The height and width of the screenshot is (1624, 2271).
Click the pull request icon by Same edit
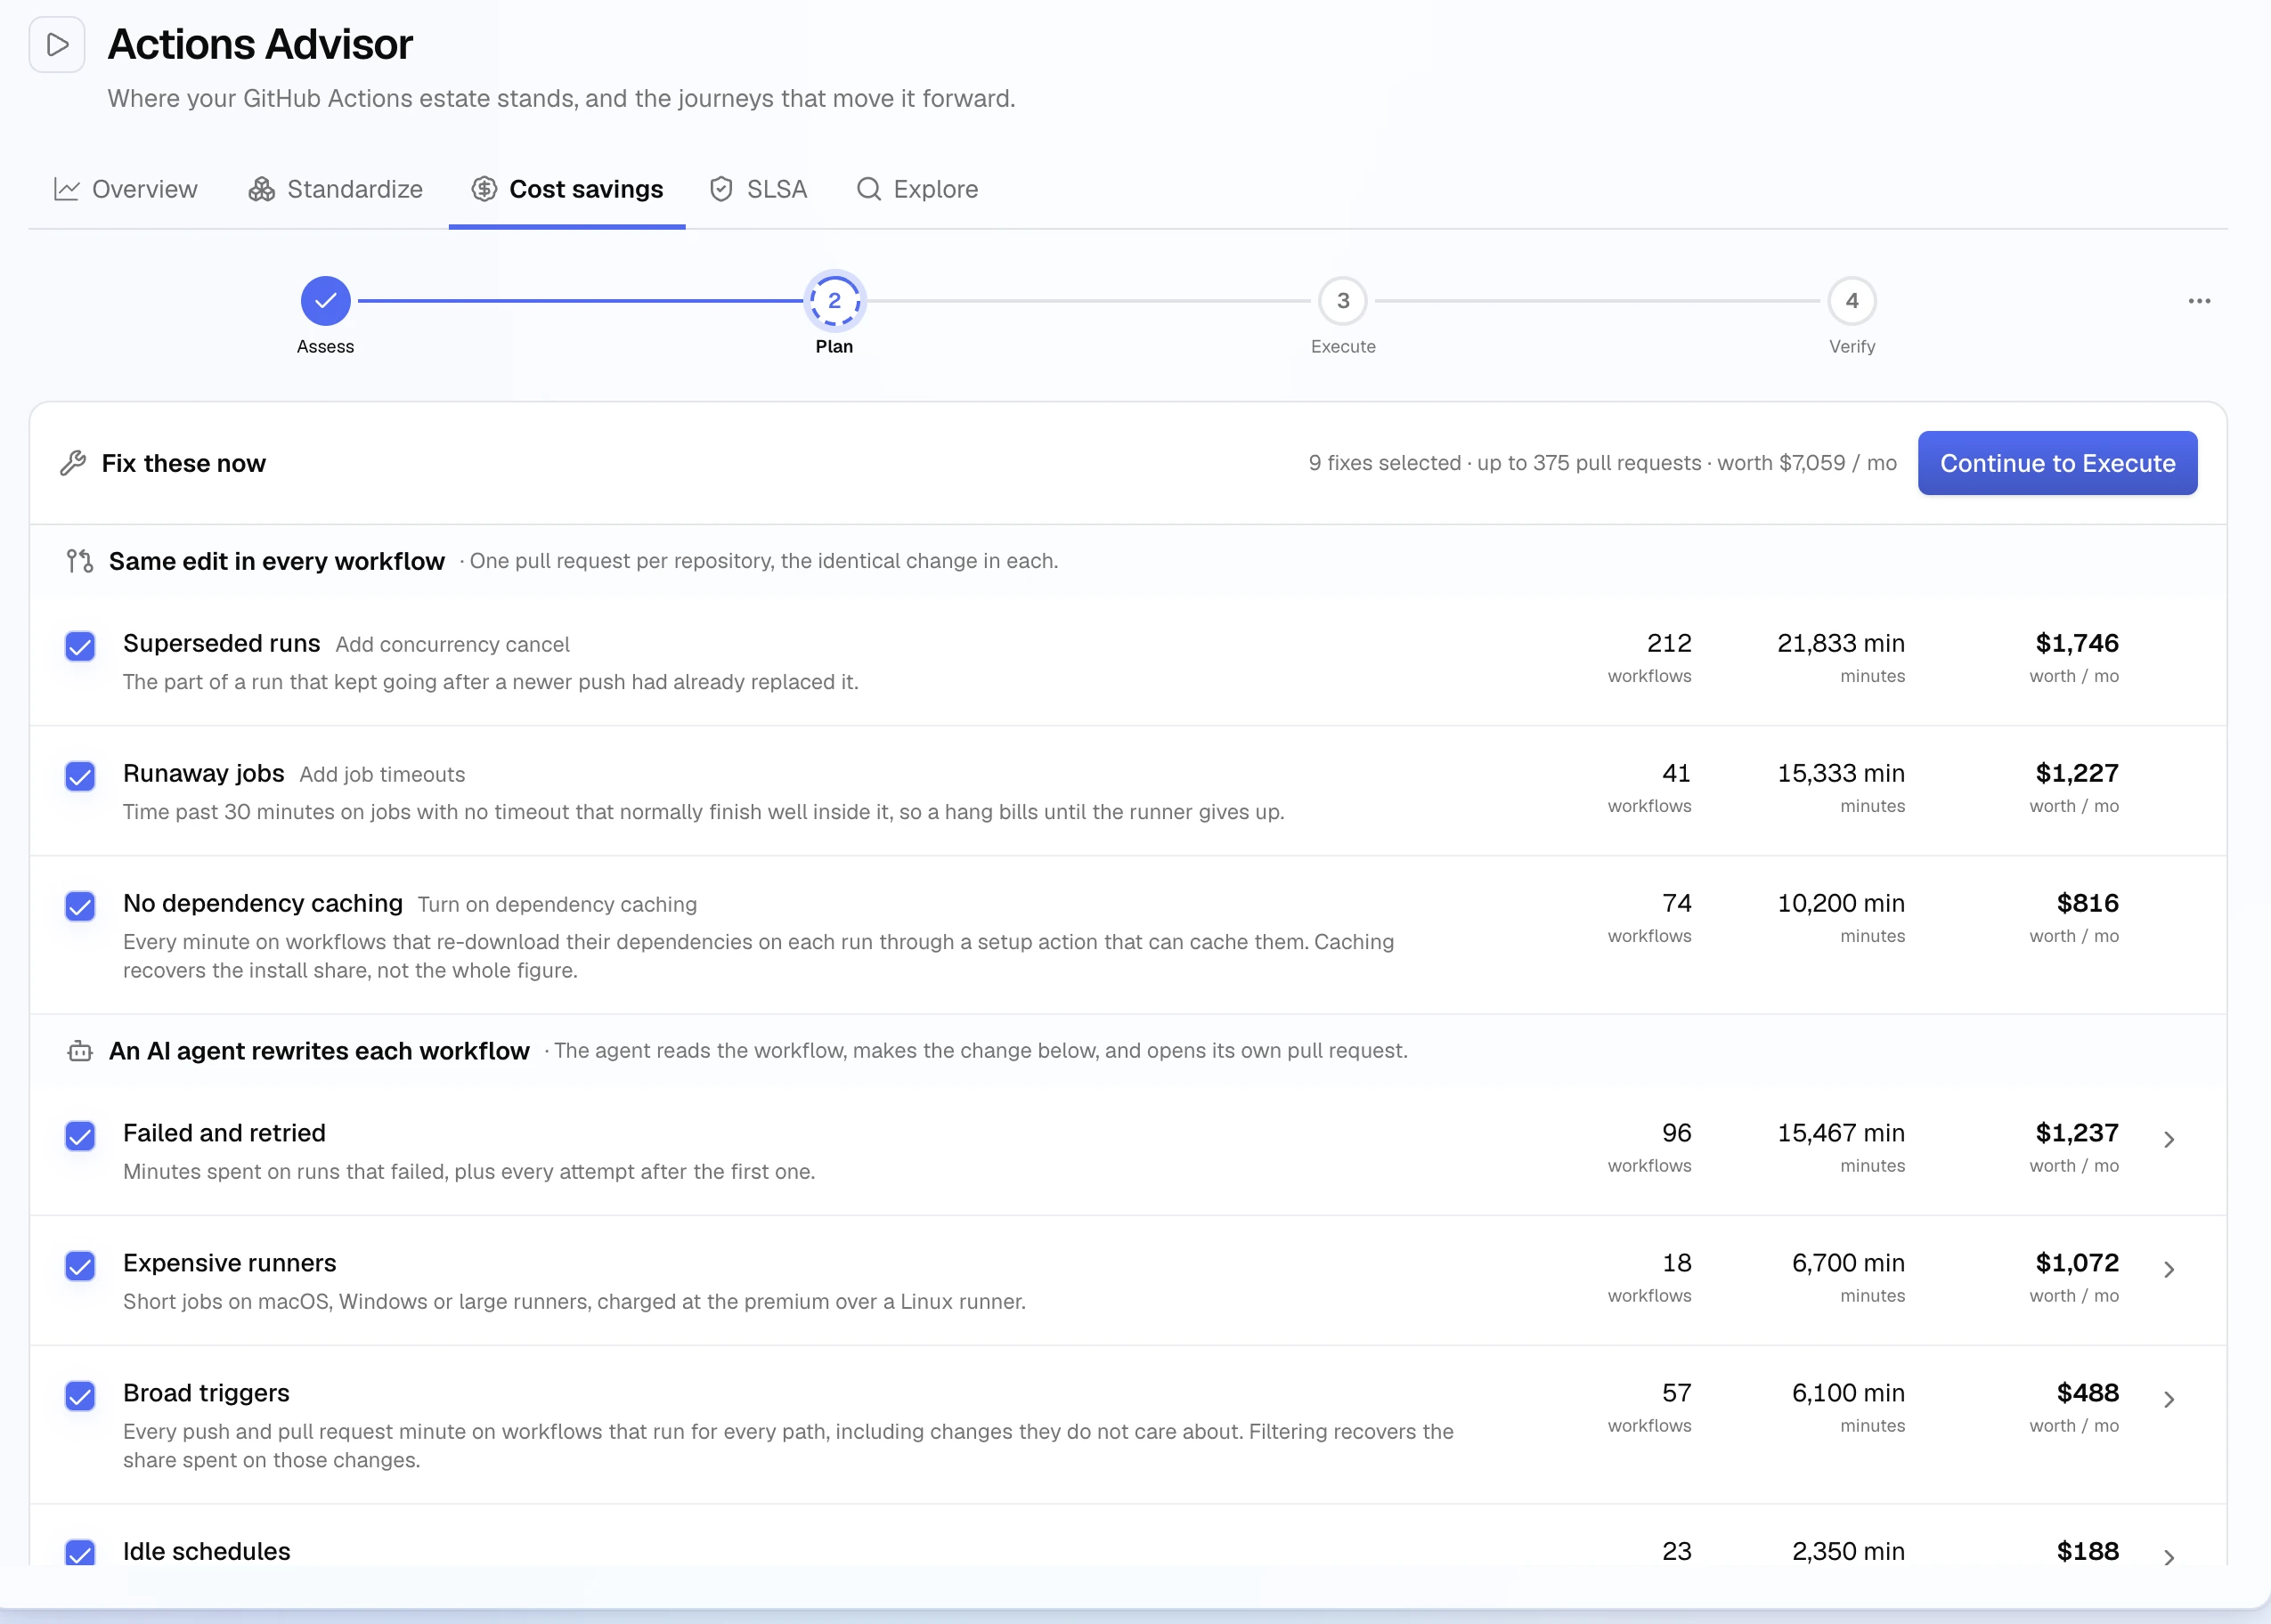point(80,561)
